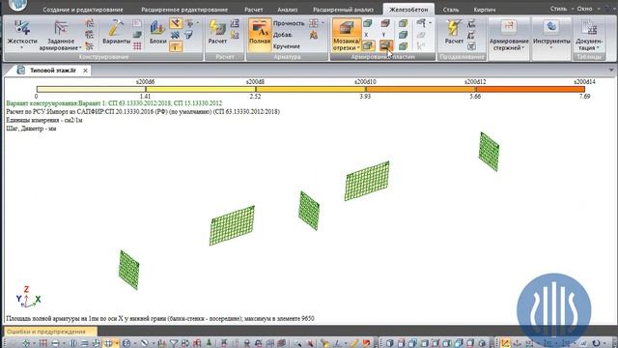Click the funnel icon in bottom toolbar

click(x=174, y=343)
